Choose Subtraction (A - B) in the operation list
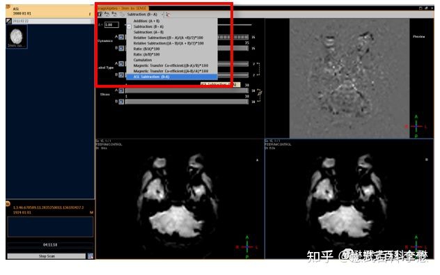This screenshot has height=275, width=440. 148,32
